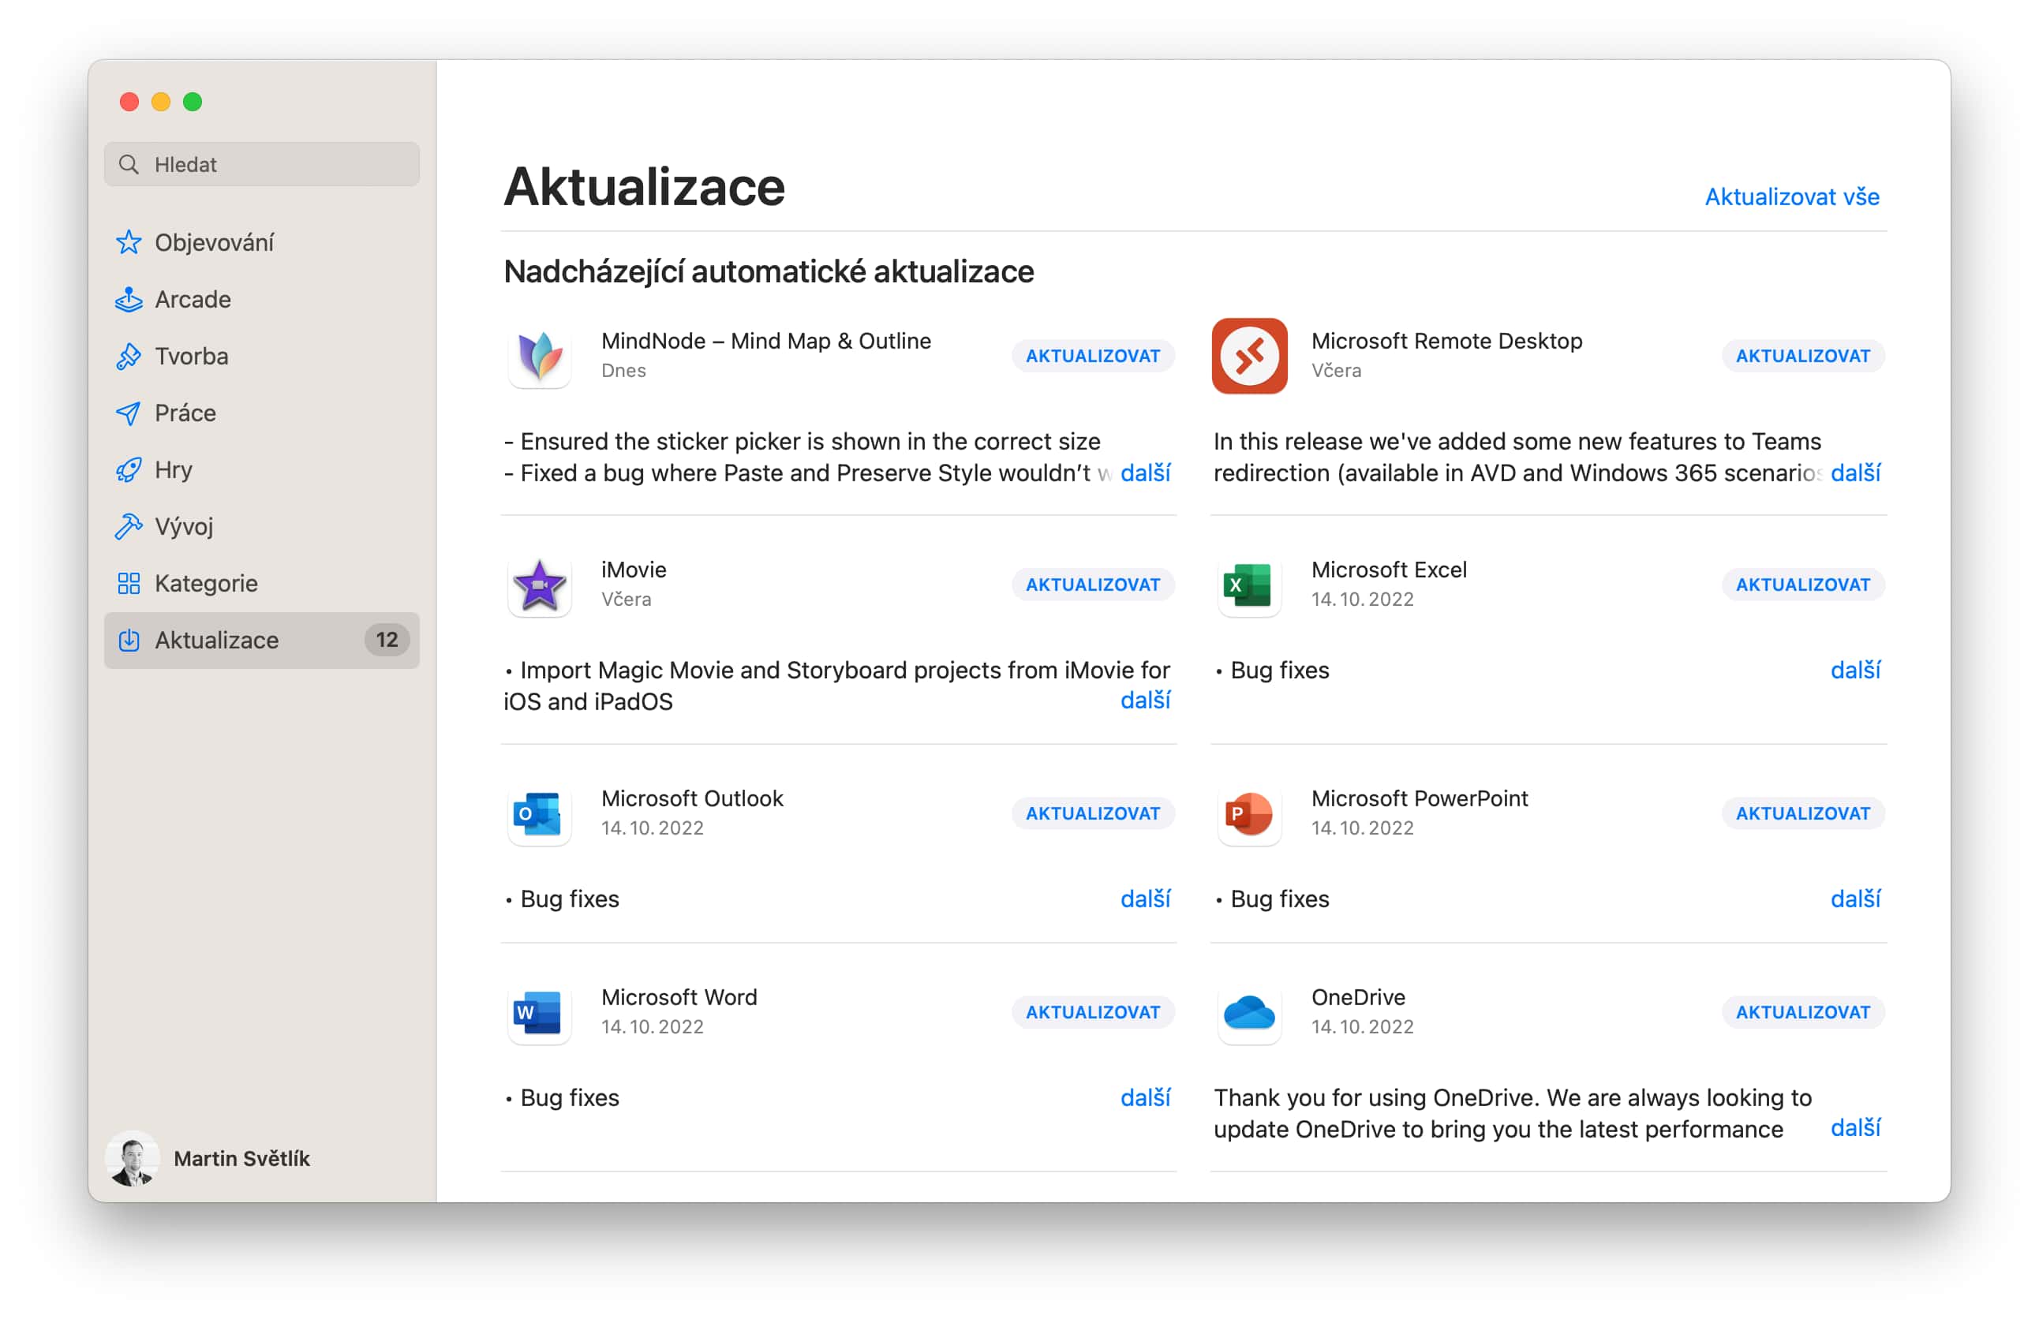Click Aktualizovat button for Microsoft Word
Screen dimensions: 2039x1319
[x=1092, y=1011]
